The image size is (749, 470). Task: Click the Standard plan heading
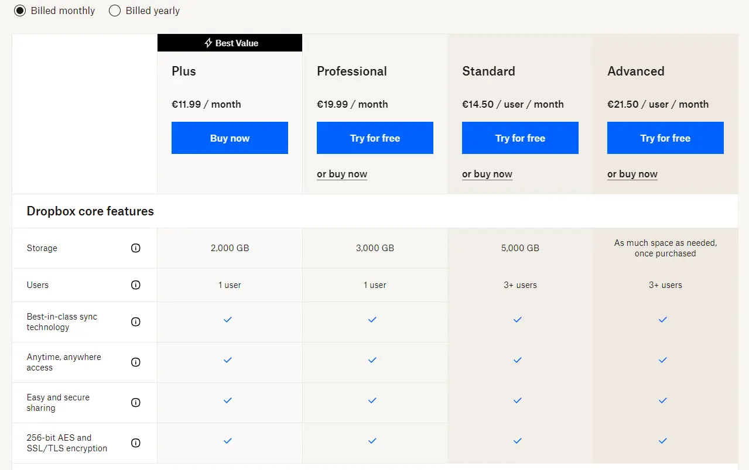pos(488,71)
